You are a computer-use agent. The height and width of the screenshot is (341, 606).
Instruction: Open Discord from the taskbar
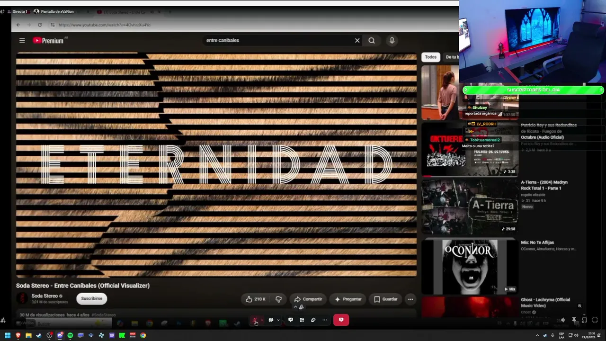(60, 336)
